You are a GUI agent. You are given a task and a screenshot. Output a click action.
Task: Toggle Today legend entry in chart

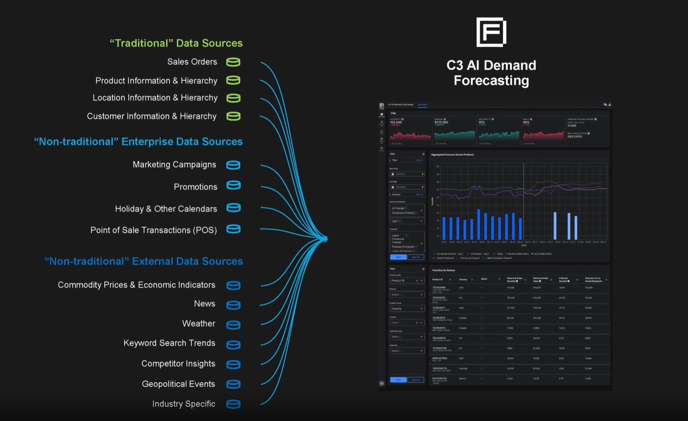(498, 254)
